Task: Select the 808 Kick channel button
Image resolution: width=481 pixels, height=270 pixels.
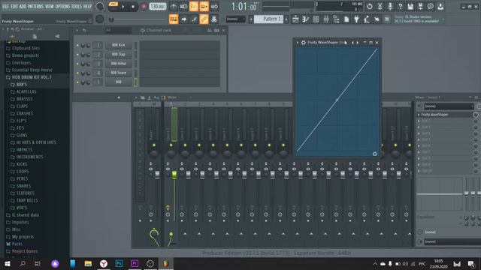Action: [119, 45]
